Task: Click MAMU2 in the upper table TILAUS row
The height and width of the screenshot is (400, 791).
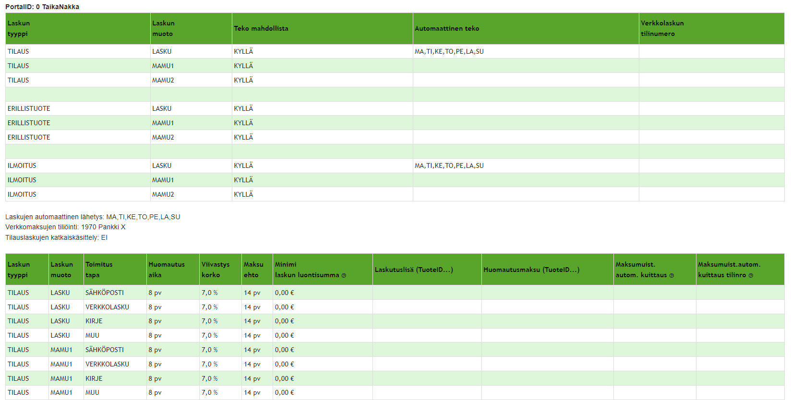Action: 163,80
